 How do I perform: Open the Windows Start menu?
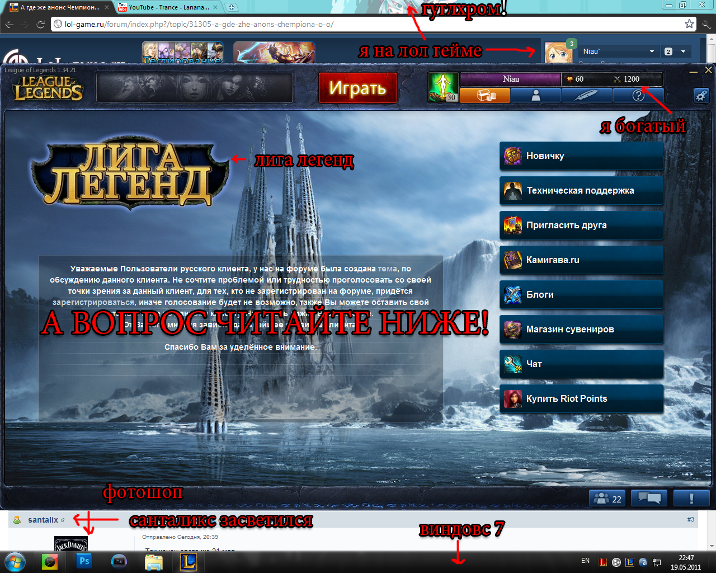tap(15, 561)
